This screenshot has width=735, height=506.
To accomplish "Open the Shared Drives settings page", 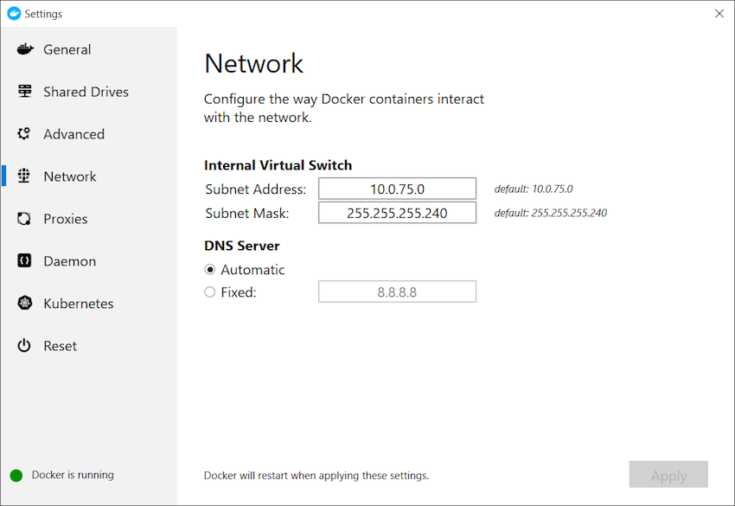I will tap(86, 92).
